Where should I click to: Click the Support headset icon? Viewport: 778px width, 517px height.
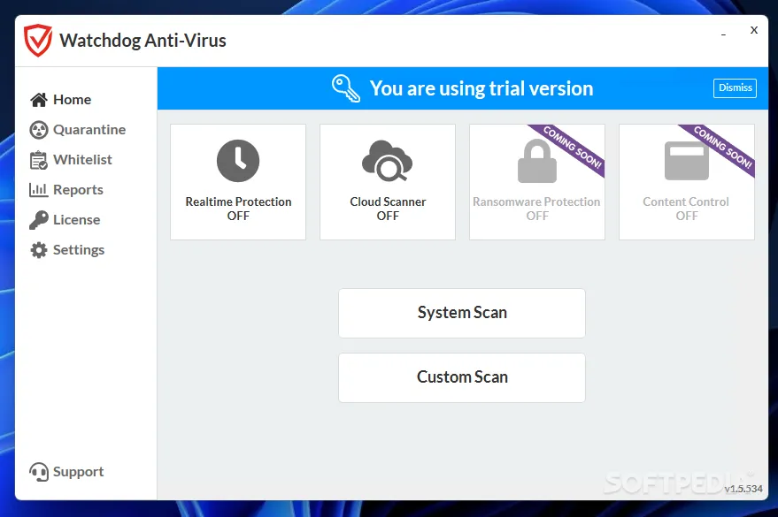tap(38, 472)
